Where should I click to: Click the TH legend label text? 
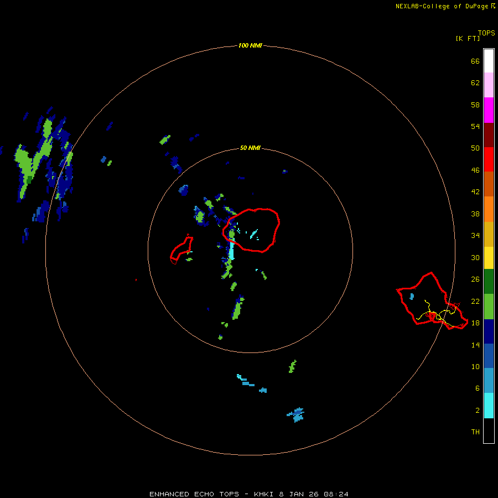coord(475,432)
